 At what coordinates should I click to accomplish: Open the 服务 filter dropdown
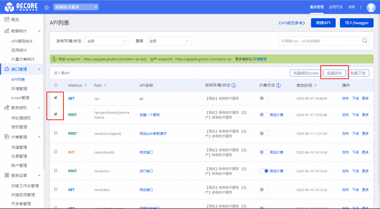coord(169,41)
